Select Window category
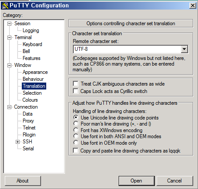This screenshot has width=198, height=189. [x=23, y=65]
